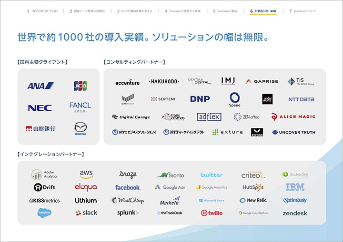Select the Google Ads logo
Screen dimensions: 343x242
(x=170, y=187)
